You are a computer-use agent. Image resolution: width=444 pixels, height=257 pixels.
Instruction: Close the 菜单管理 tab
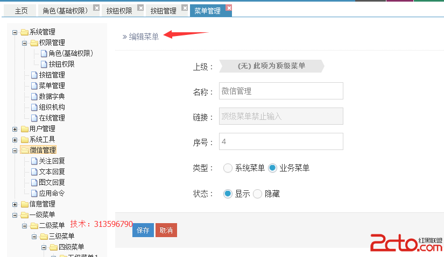tap(229, 8)
